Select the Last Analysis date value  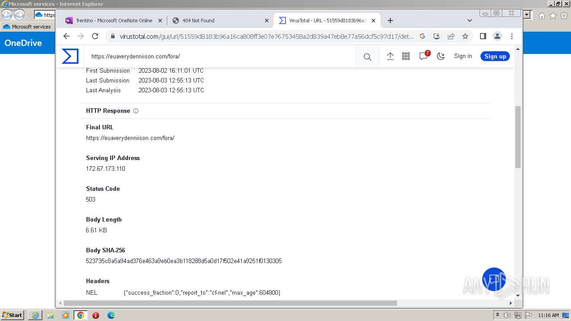click(x=171, y=91)
